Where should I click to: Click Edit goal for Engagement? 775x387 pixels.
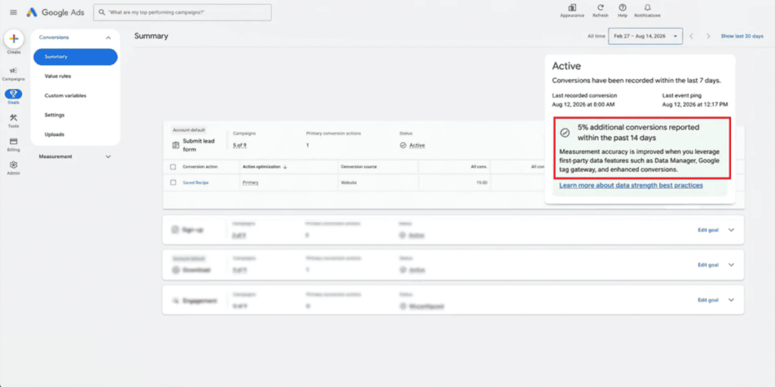708,299
